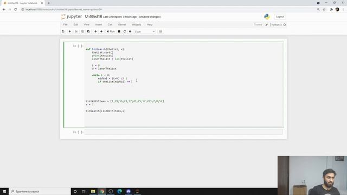Viewport: 347px width, 195px height.
Task: Open the browser zoom magnifier icon
Action: coord(318,10)
